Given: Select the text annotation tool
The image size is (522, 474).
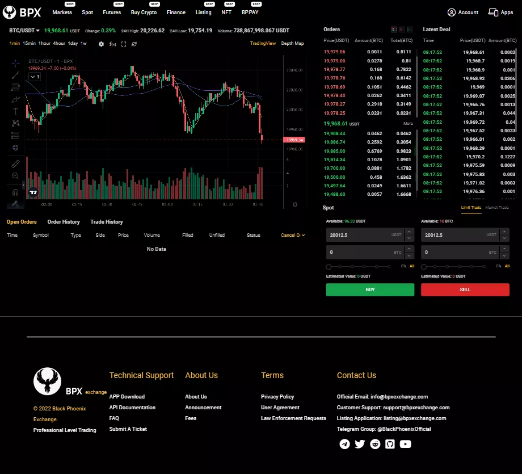Looking at the screenshot, I should tap(15, 111).
